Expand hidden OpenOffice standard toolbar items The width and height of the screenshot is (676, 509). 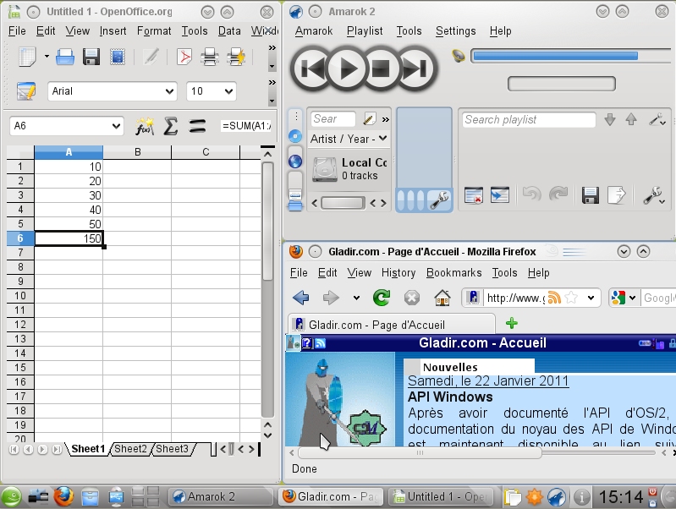point(272,48)
